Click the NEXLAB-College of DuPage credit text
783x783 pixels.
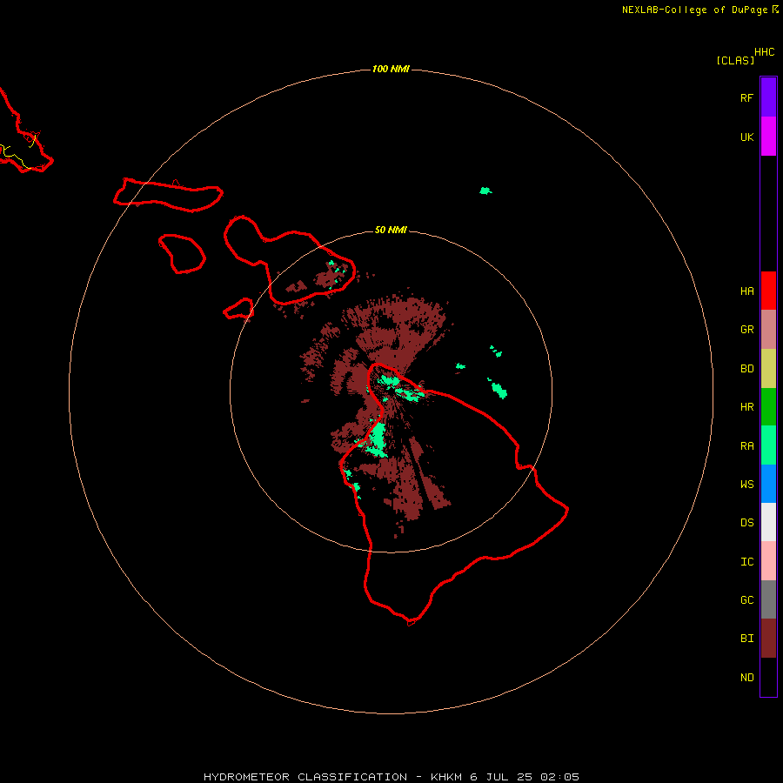pyautogui.click(x=694, y=10)
